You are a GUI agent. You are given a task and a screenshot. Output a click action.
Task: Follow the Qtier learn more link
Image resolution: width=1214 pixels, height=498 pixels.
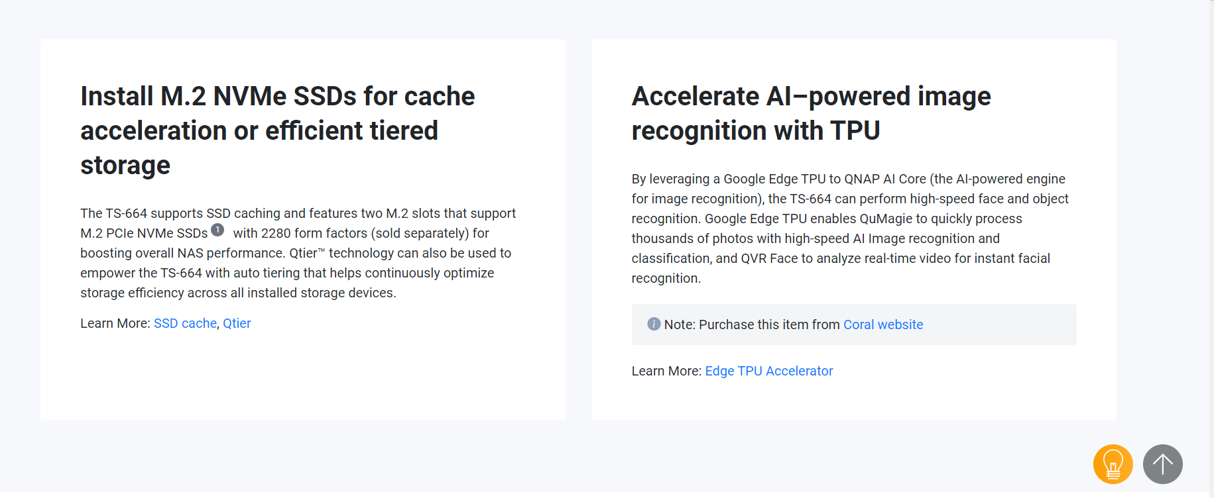click(x=237, y=323)
